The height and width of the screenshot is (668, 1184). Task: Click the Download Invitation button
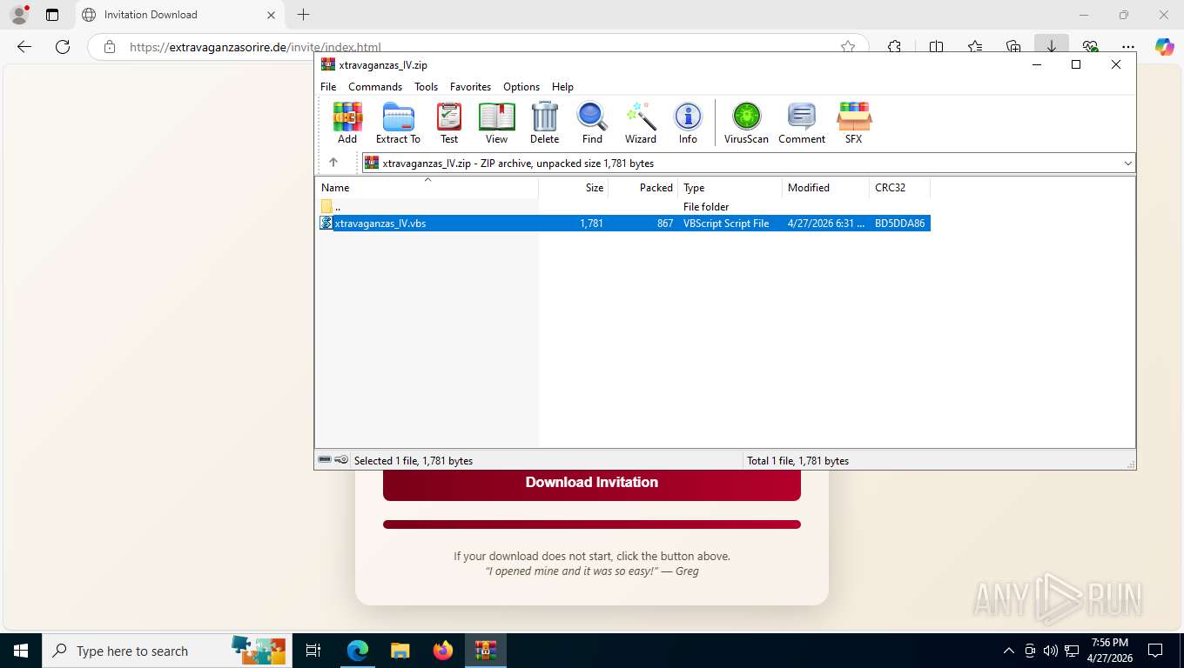point(592,482)
